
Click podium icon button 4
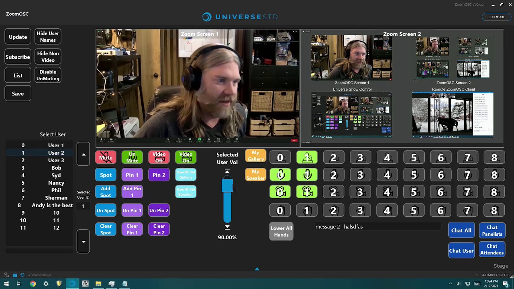coord(387,158)
